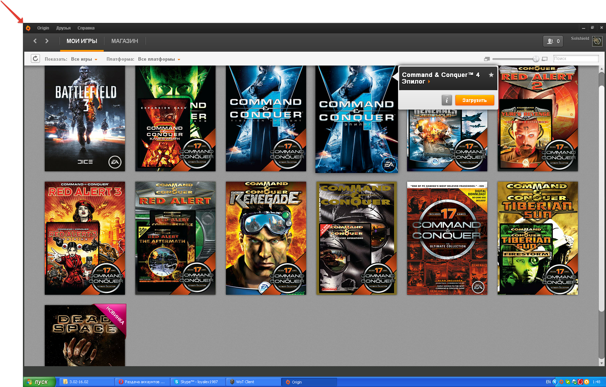Expand the 'Все игры' filter dropdown

[84, 59]
